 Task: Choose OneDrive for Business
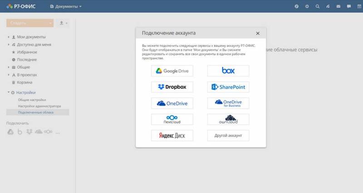(228, 103)
